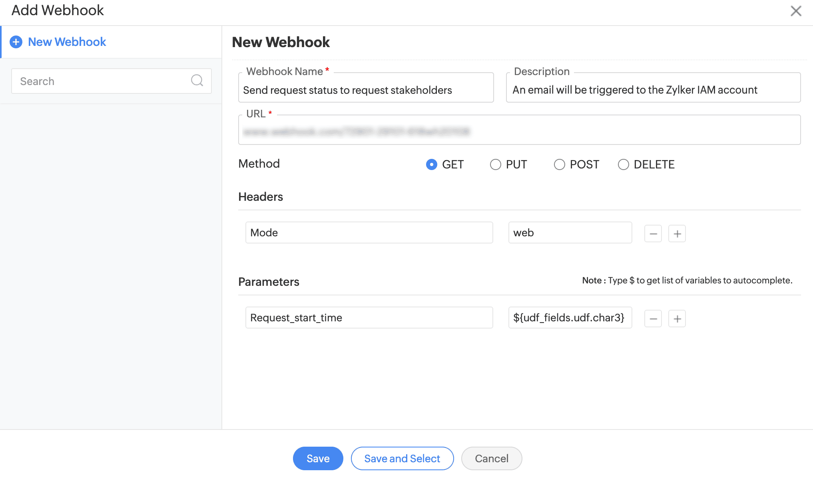Open the New Webhook sidebar item

(x=67, y=42)
